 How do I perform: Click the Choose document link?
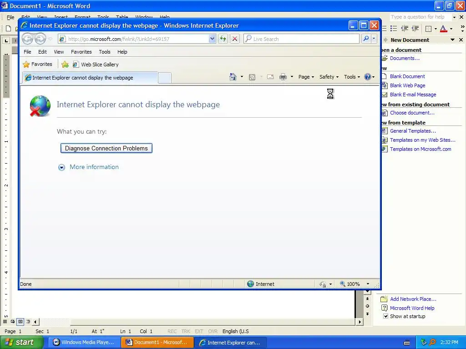point(412,113)
